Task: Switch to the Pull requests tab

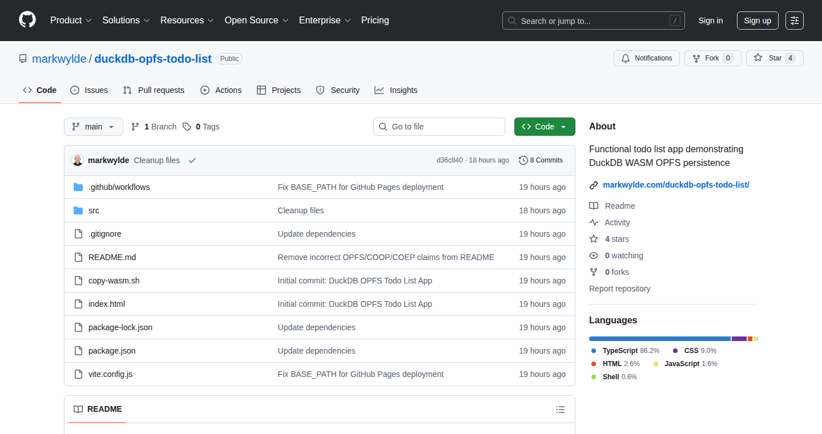Action: [x=154, y=90]
